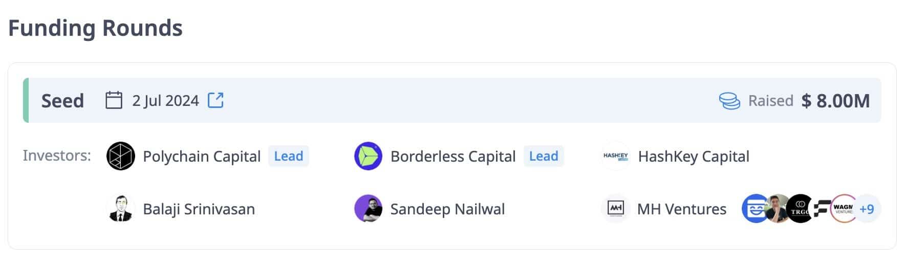Click Sandeep Nailwal's profile photo

tap(368, 209)
